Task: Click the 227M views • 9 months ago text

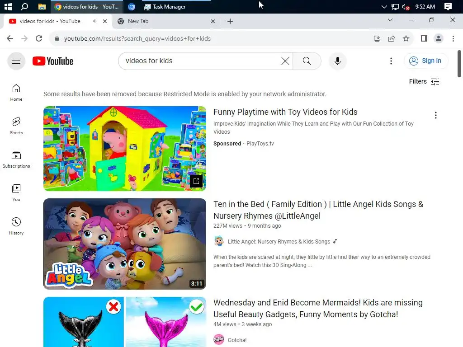Action: click(247, 226)
